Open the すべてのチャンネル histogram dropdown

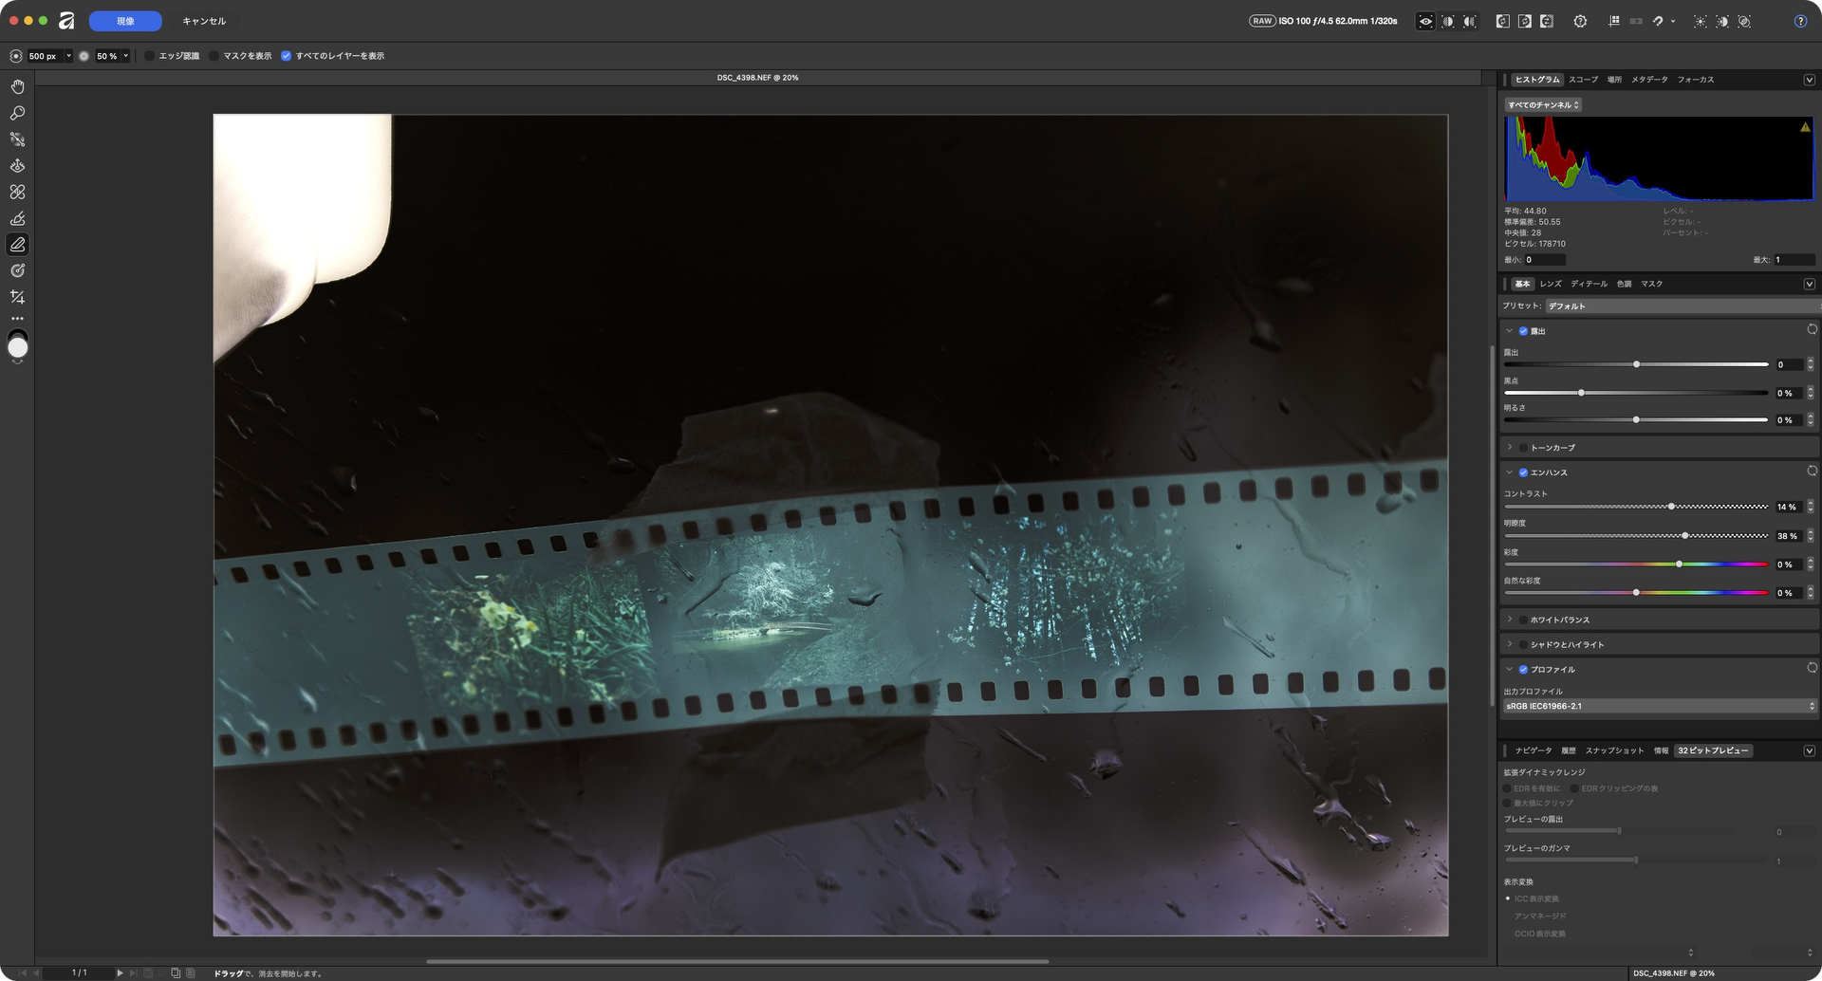coord(1543,105)
